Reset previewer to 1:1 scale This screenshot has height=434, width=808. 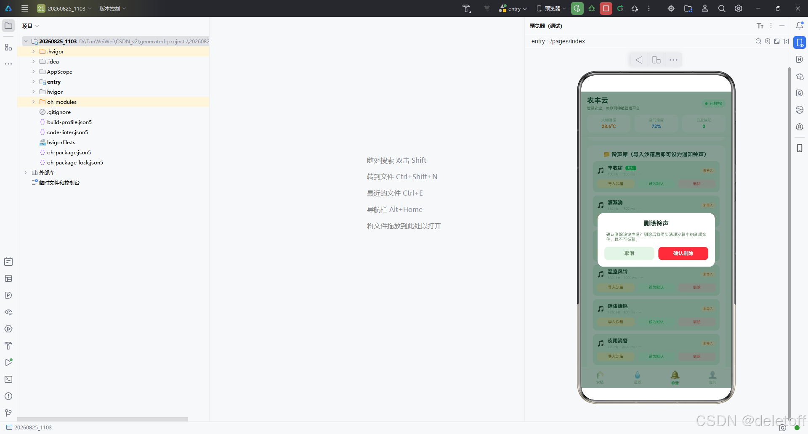coord(786,41)
